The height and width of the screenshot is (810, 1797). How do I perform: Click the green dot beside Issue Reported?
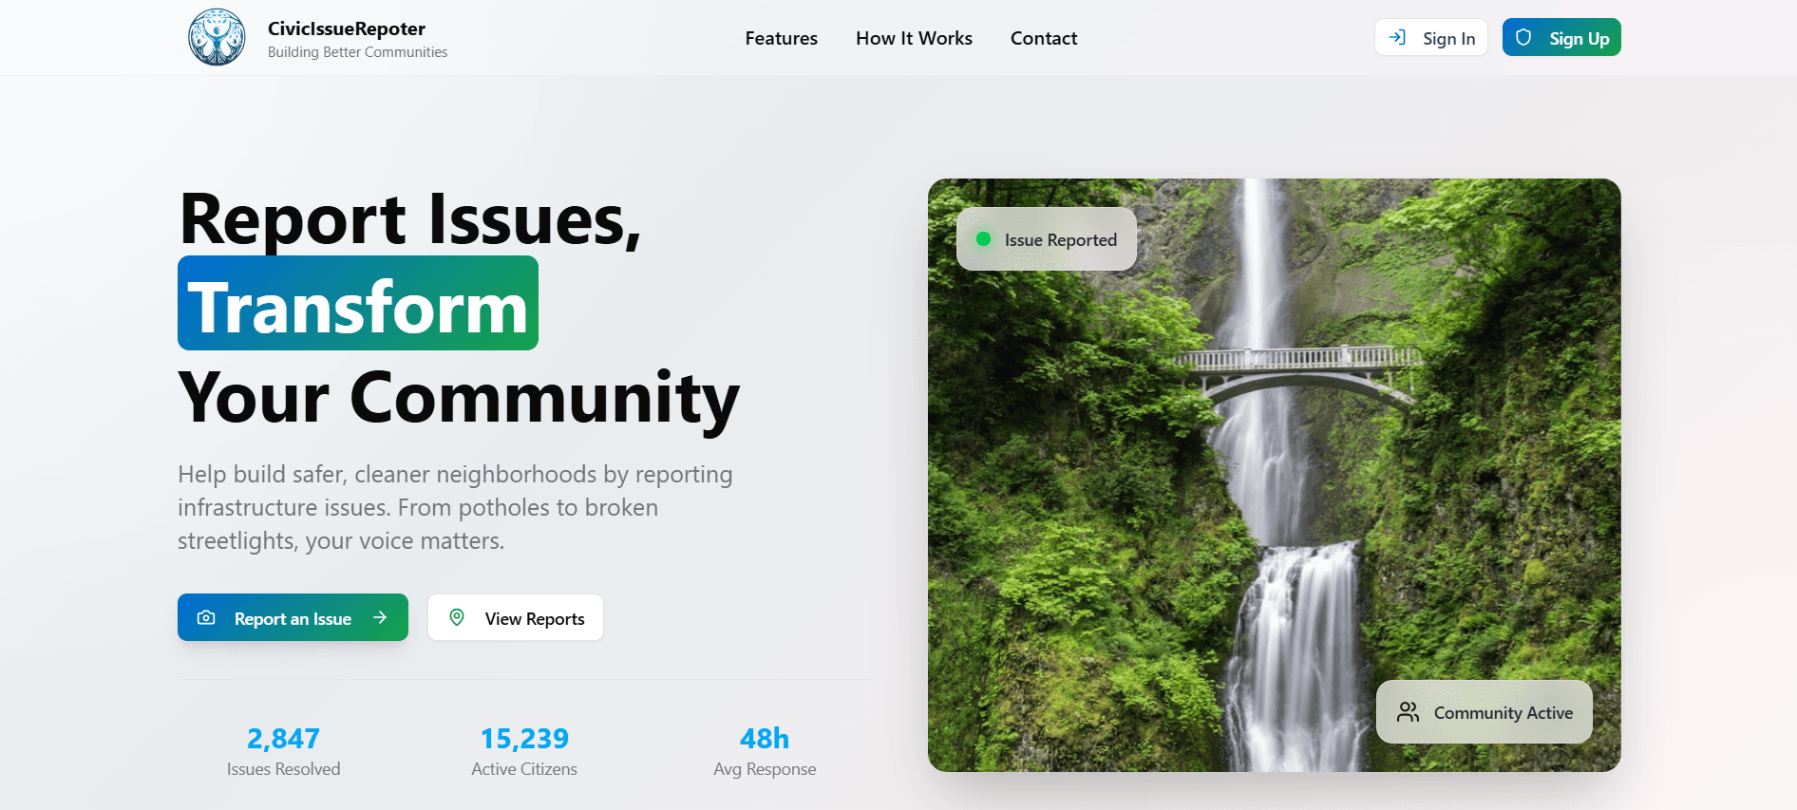point(984,239)
